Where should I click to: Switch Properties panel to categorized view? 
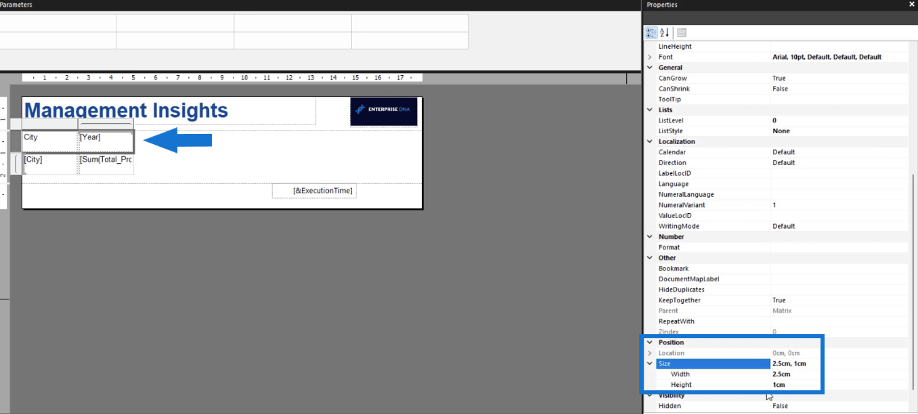pyautogui.click(x=651, y=32)
